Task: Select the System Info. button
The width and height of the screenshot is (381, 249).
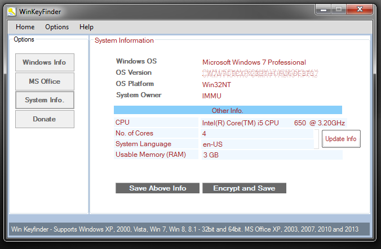Action: (x=45, y=100)
